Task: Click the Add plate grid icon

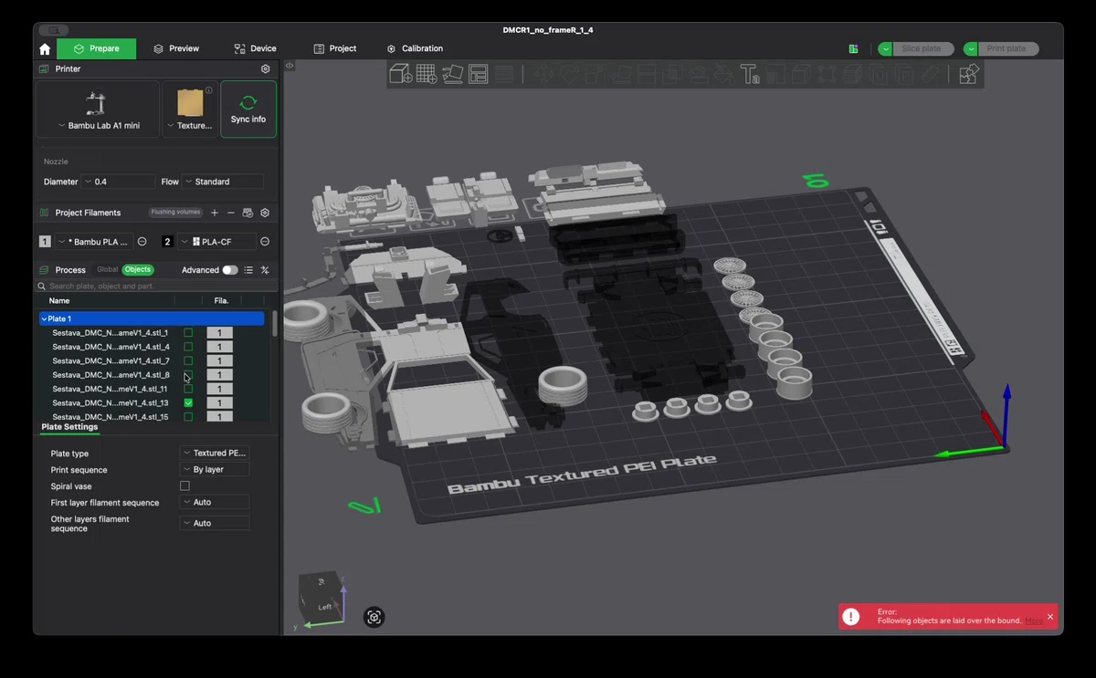Action: click(x=427, y=74)
